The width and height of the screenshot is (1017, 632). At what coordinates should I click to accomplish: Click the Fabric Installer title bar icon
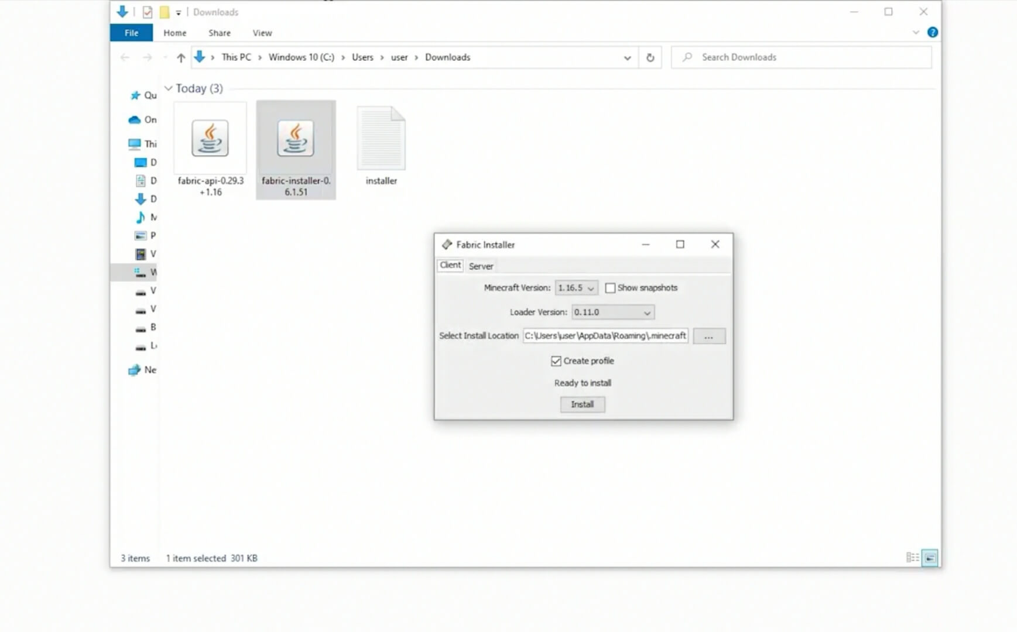click(x=447, y=245)
